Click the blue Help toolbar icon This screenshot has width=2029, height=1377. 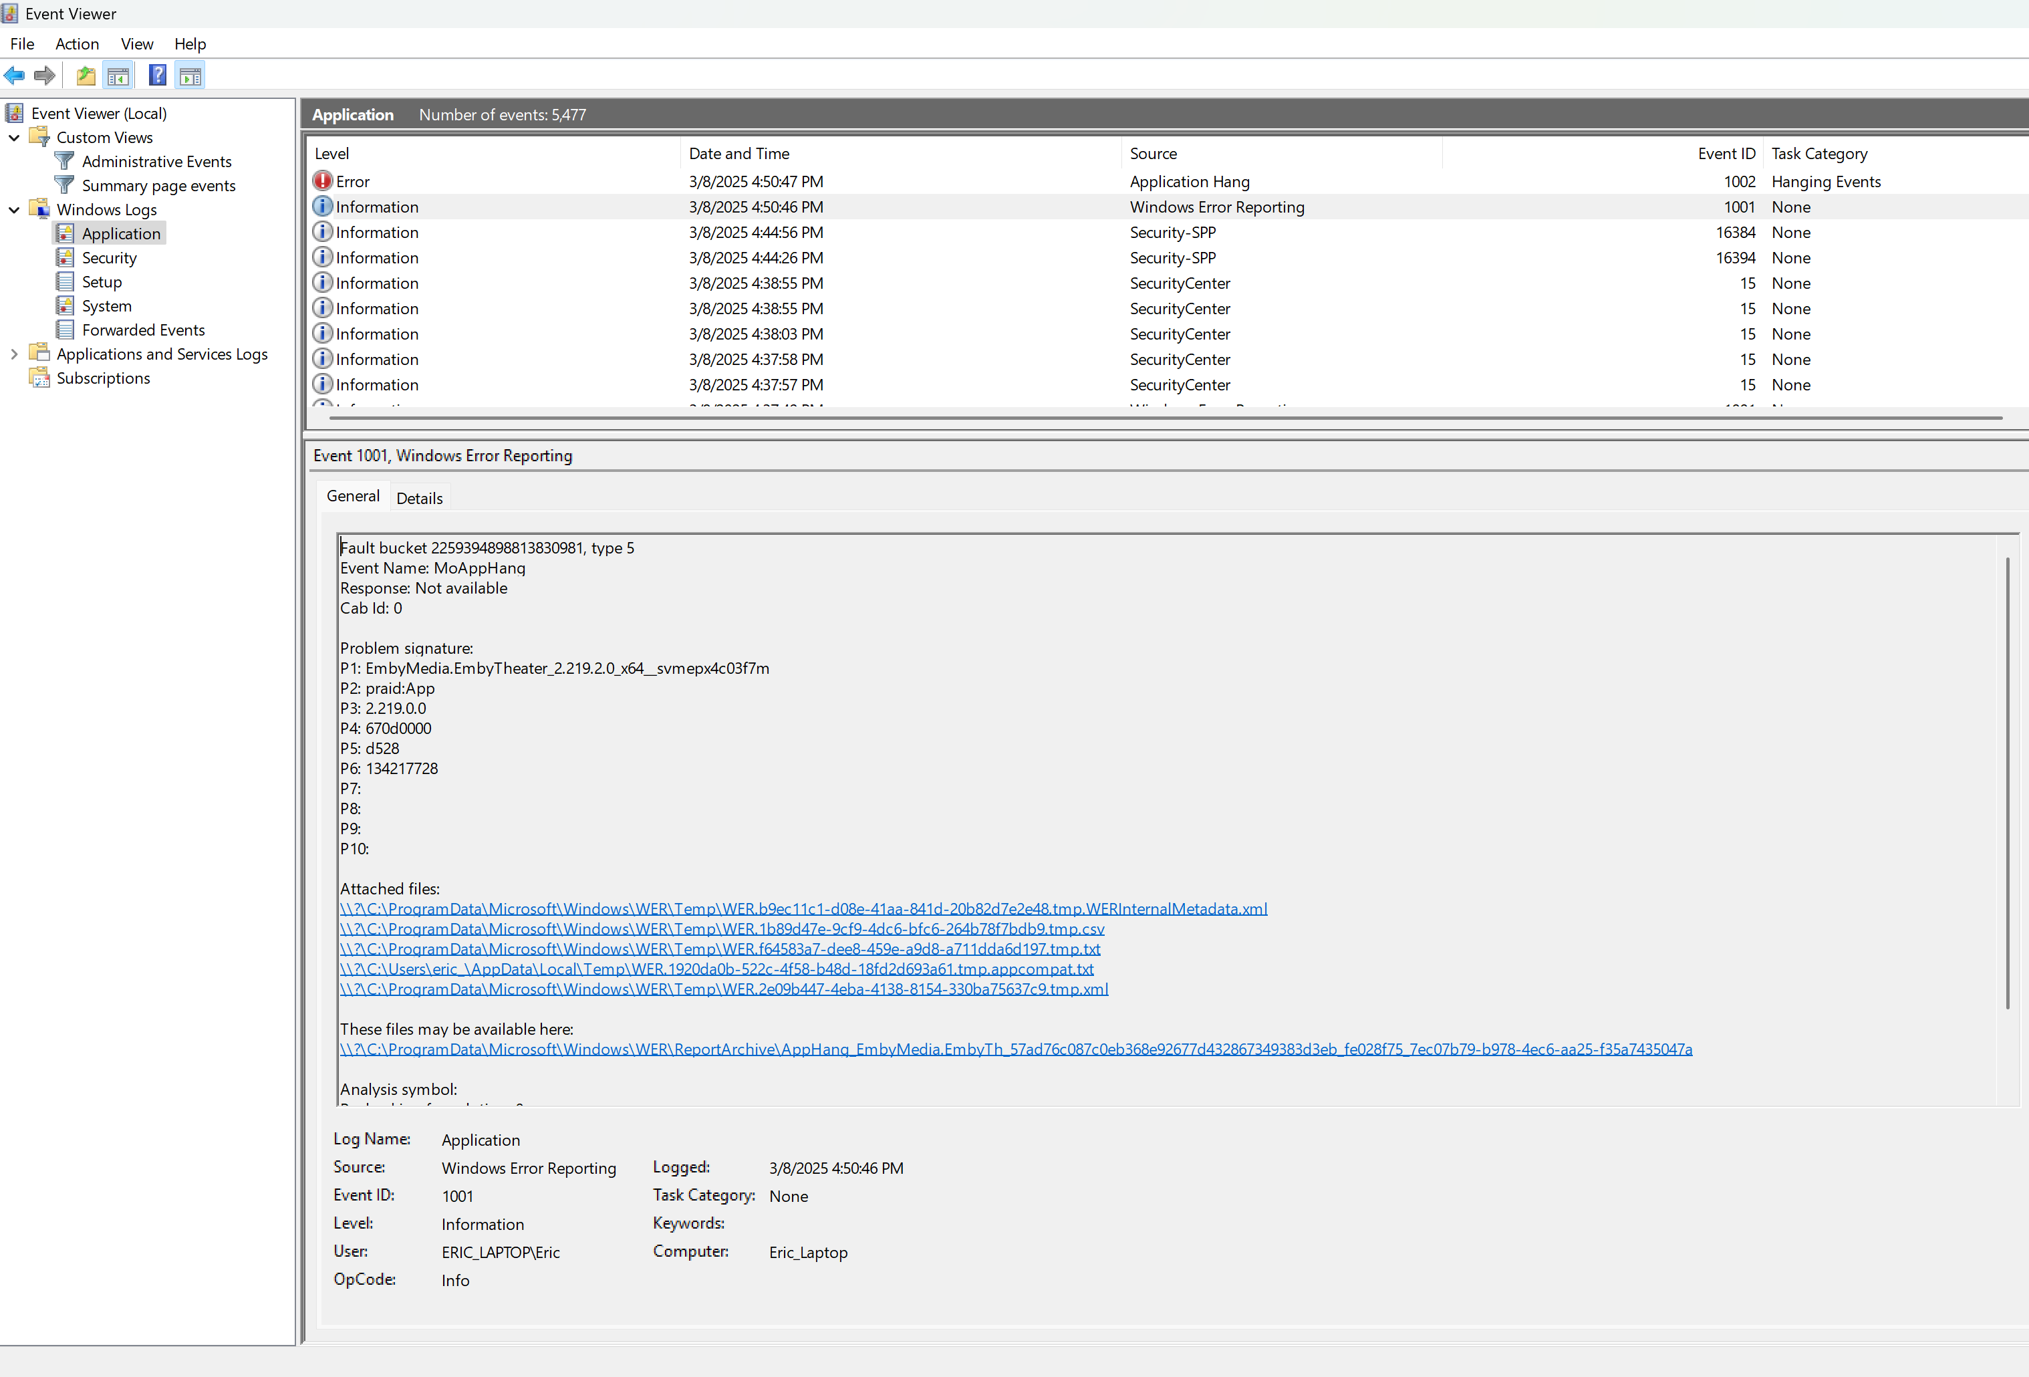click(157, 76)
